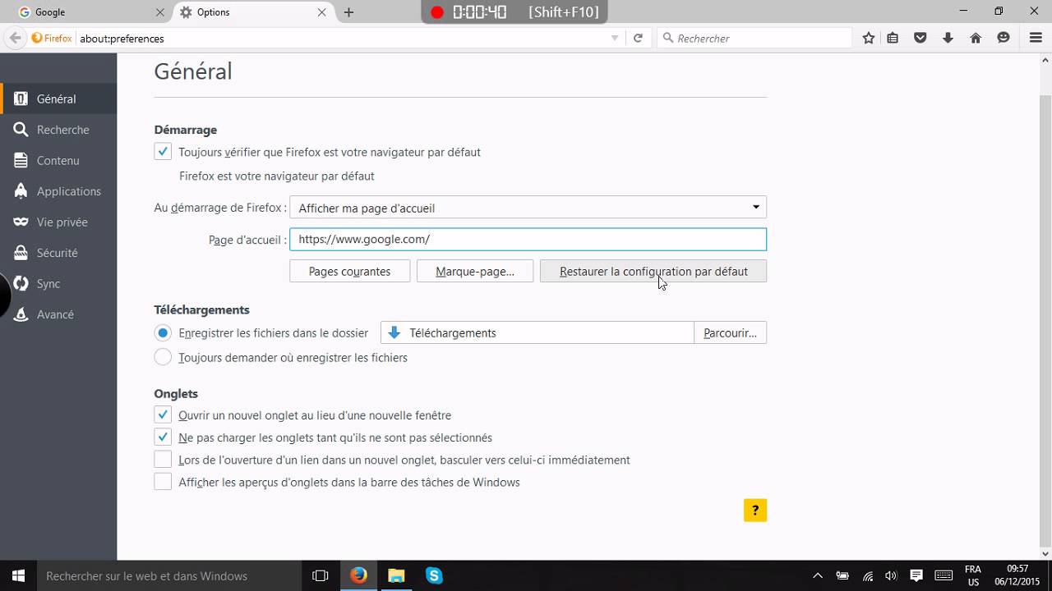Image resolution: width=1052 pixels, height=591 pixels.
Task: Open the Général preferences section
Action: tap(58, 98)
